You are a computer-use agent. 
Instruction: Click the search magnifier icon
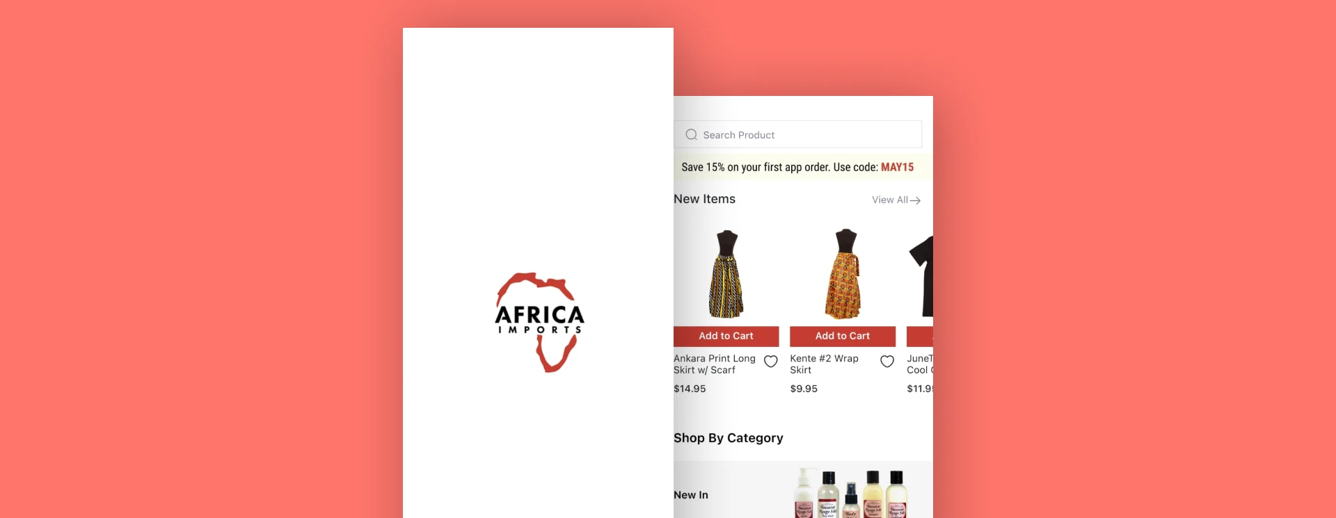click(691, 135)
